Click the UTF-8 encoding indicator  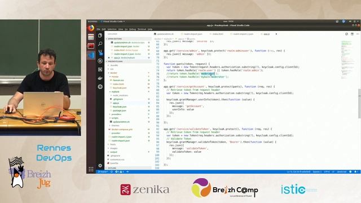(x=327, y=171)
